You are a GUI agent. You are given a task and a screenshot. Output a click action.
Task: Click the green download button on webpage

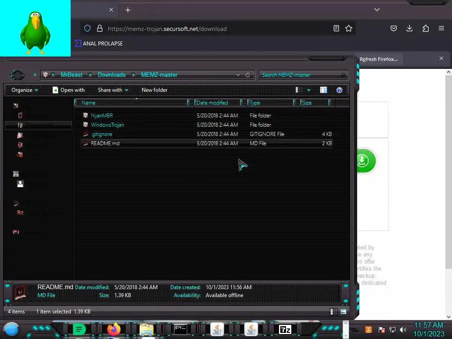pyautogui.click(x=366, y=161)
